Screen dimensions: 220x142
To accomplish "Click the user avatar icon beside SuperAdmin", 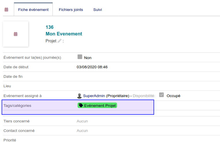I will (x=80, y=96).
